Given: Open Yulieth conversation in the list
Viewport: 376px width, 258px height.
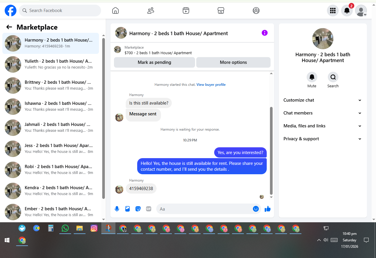Looking at the screenshot, I should [x=51, y=64].
